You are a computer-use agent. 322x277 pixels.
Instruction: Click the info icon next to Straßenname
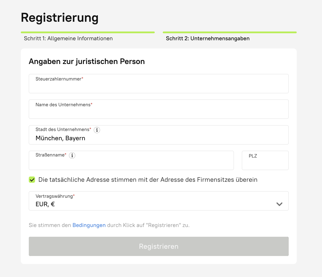(x=72, y=155)
